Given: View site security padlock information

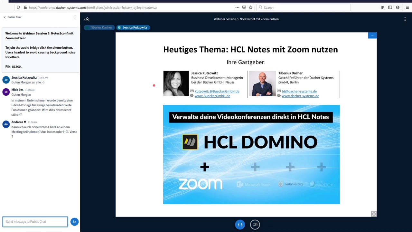Looking at the screenshot, I should (25, 7).
